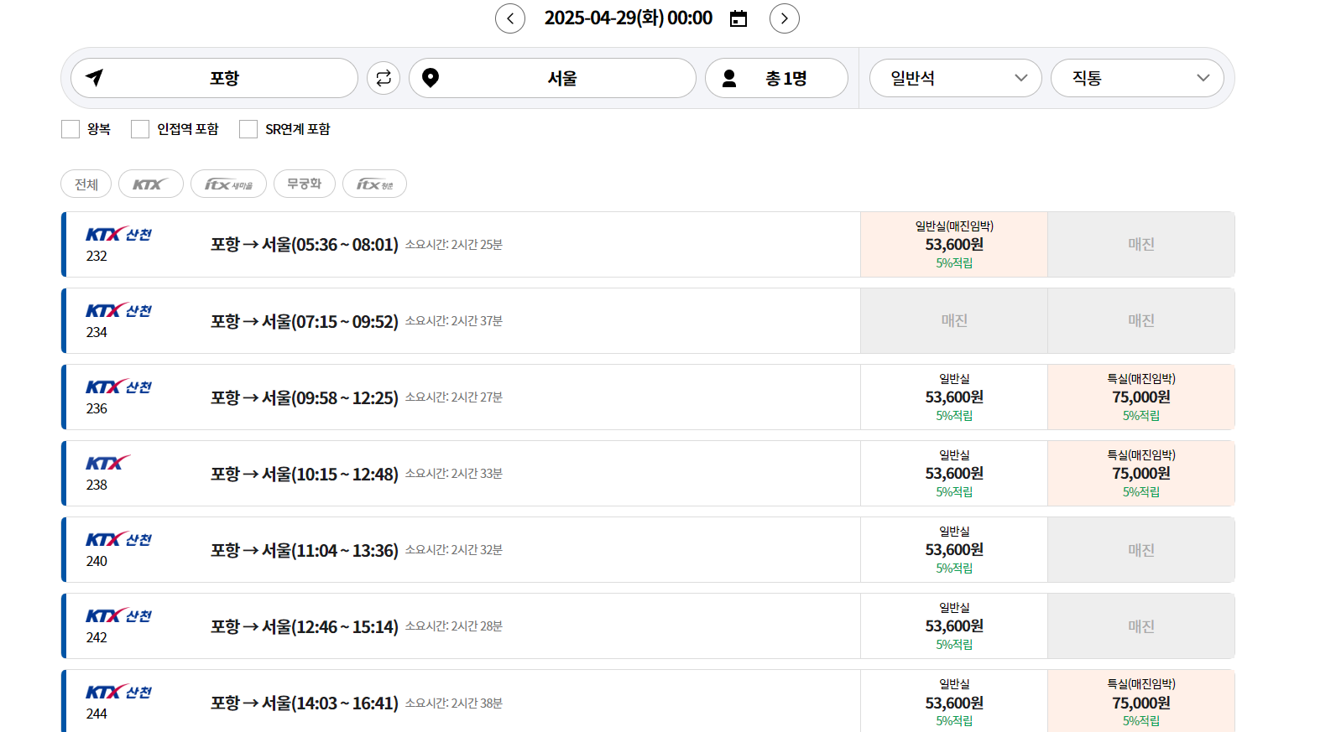Click the KTX-산천 logo for train 242
This screenshot has height=732, width=1336.
pyautogui.click(x=118, y=615)
